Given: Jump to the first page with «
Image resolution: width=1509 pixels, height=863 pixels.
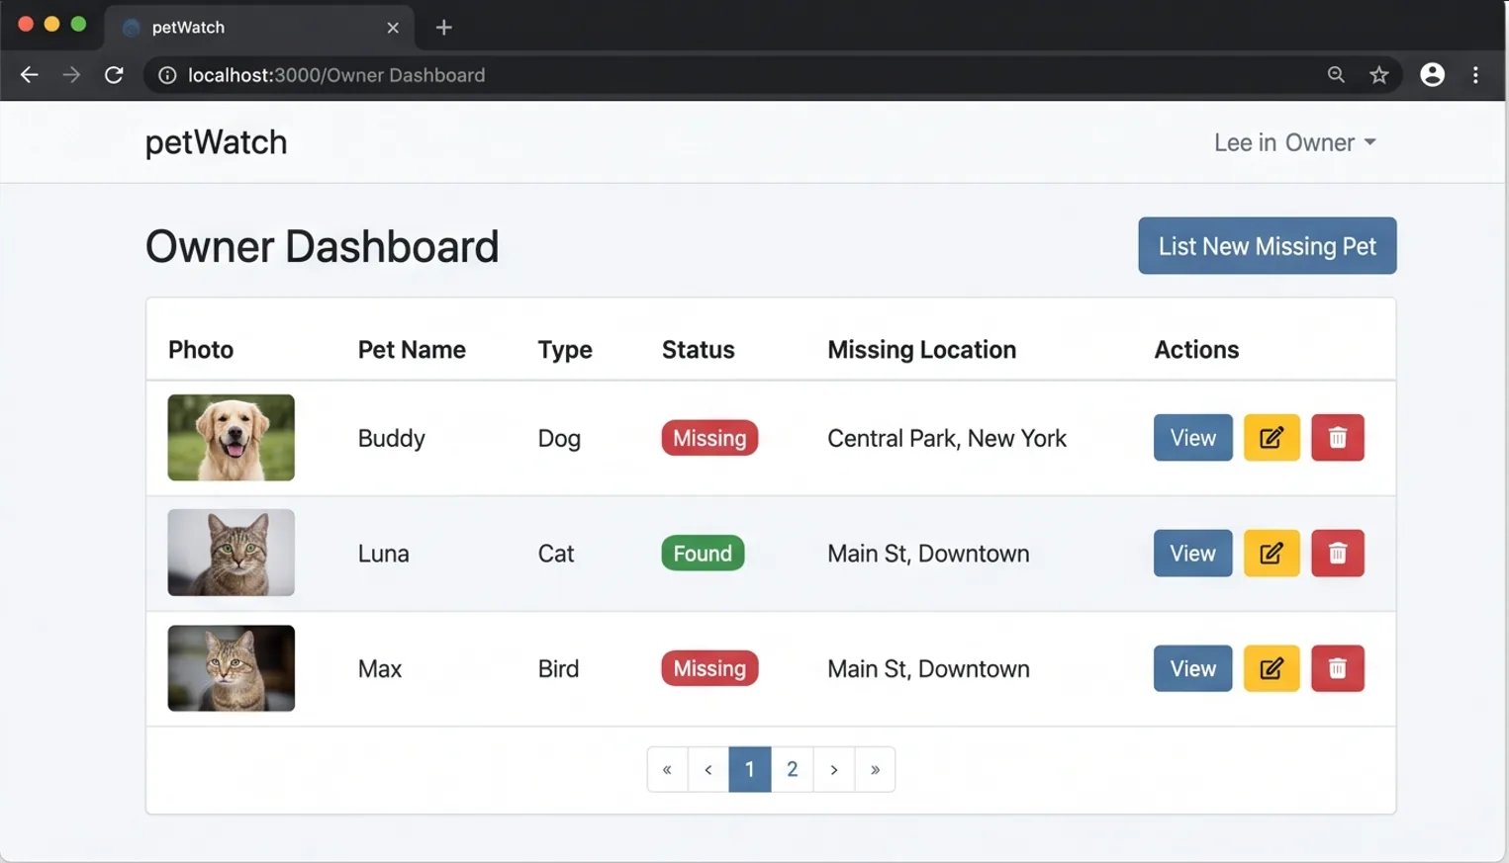Looking at the screenshot, I should [667, 769].
